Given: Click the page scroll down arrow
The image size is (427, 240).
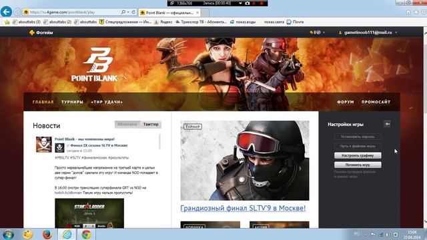Looking at the screenshot, I should coord(425,222).
